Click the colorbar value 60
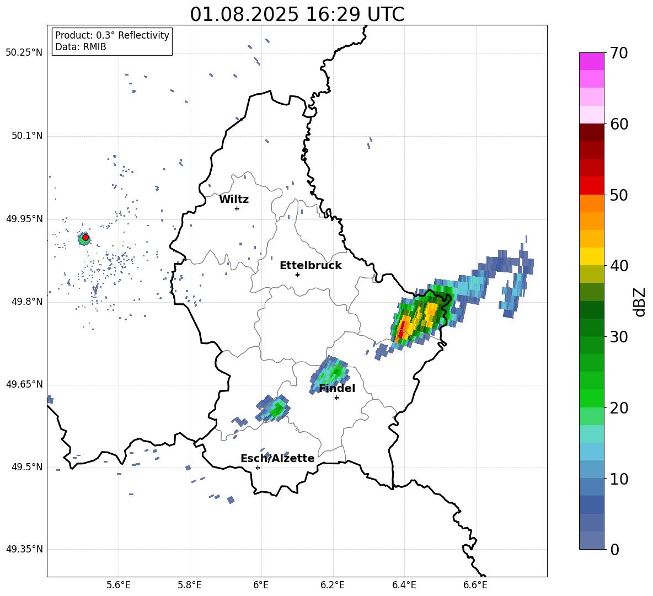Screen dimensions: 653x596 click(619, 124)
